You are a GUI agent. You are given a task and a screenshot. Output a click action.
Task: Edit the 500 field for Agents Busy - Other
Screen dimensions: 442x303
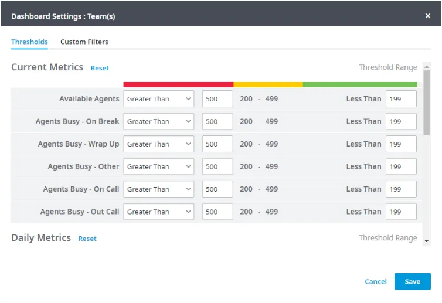[217, 166]
